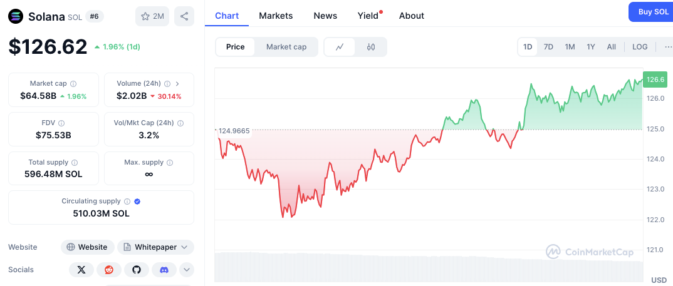Expand more socials with the chevron
The width and height of the screenshot is (673, 286).
[x=187, y=270]
